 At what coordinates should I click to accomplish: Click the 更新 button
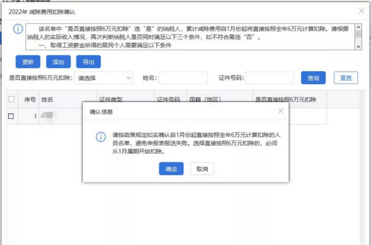pos(28,62)
